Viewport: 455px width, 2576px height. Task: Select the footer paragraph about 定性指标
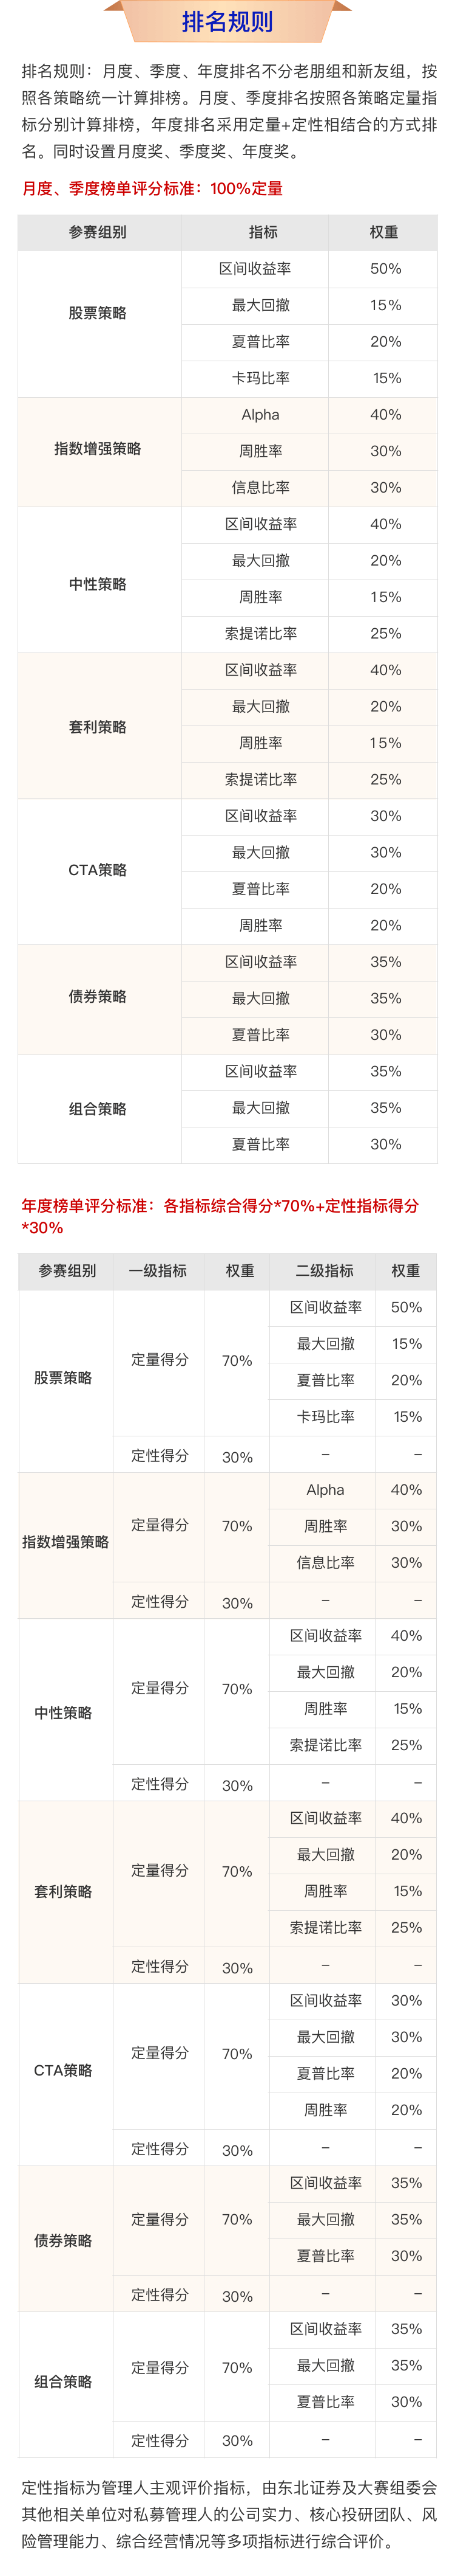[x=229, y=2514]
